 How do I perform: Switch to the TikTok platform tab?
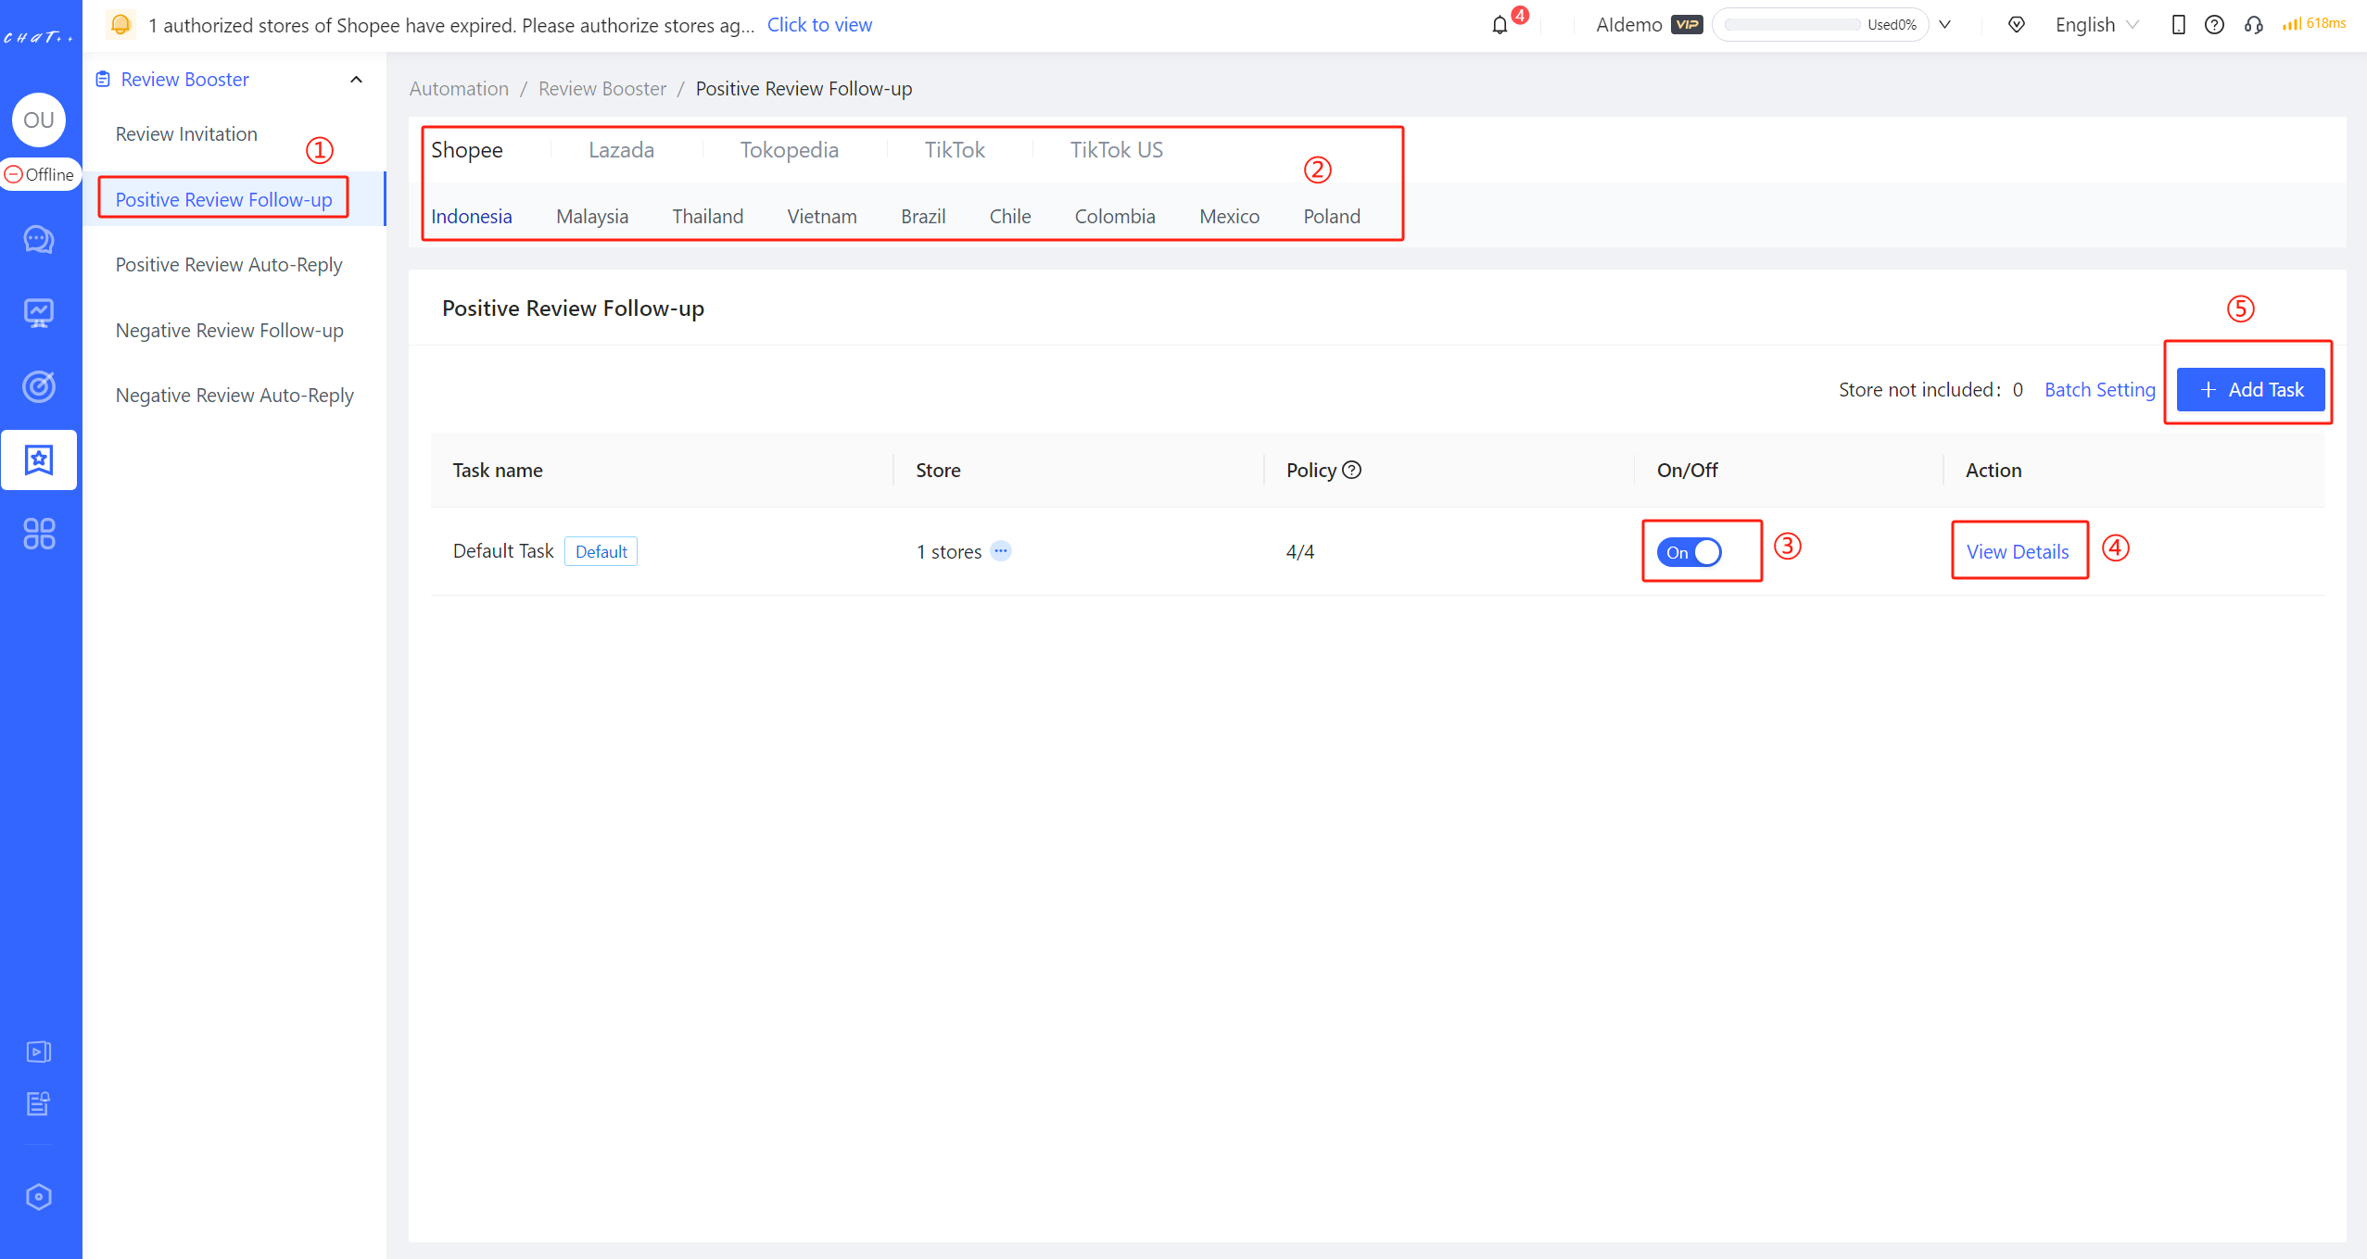[x=955, y=150]
